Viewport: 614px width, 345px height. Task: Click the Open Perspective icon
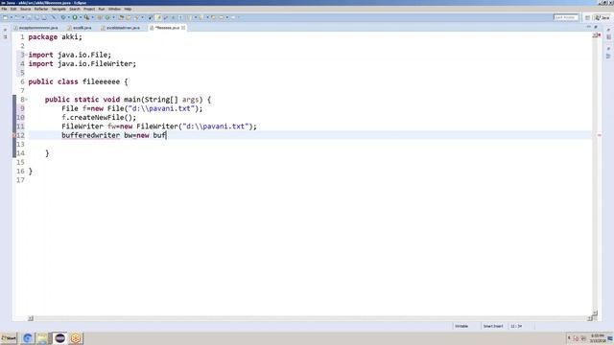(587, 17)
